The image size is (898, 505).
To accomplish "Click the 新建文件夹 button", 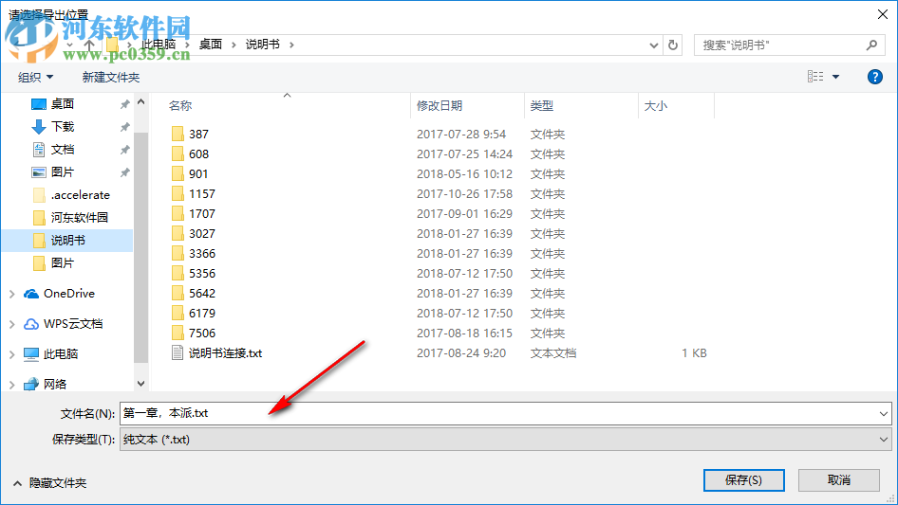I will (110, 77).
